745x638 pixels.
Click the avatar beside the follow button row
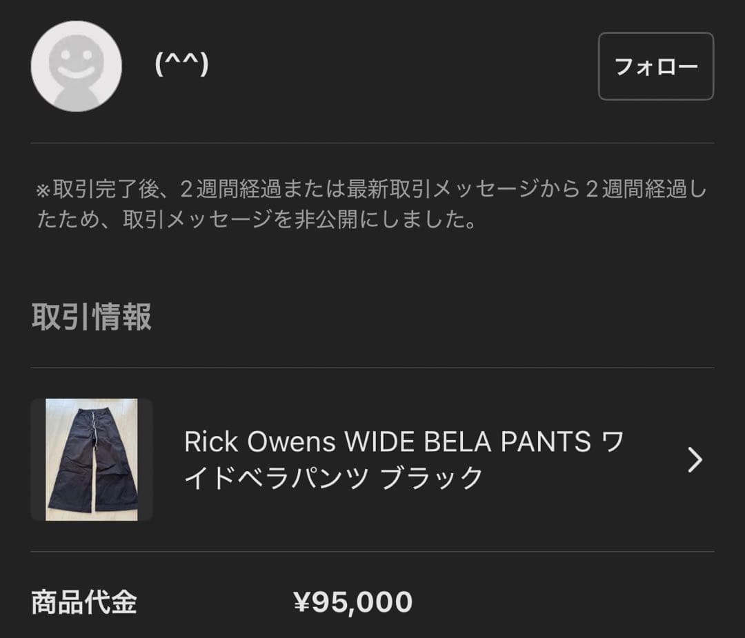pyautogui.click(x=76, y=66)
